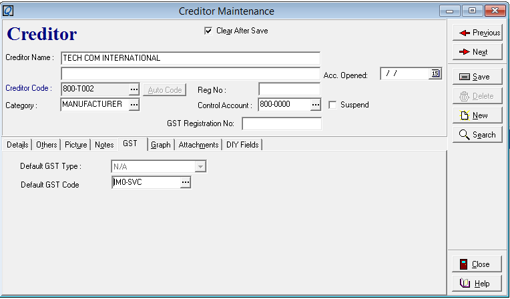Open the DIY Fields tab

(242, 145)
